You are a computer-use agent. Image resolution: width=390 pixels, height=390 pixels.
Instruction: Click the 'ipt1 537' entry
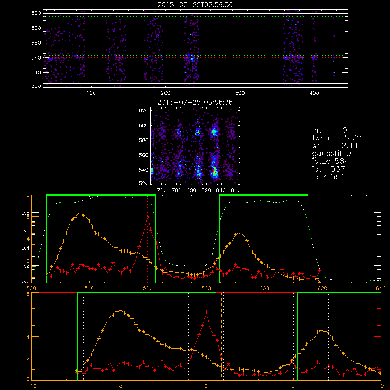(328, 169)
